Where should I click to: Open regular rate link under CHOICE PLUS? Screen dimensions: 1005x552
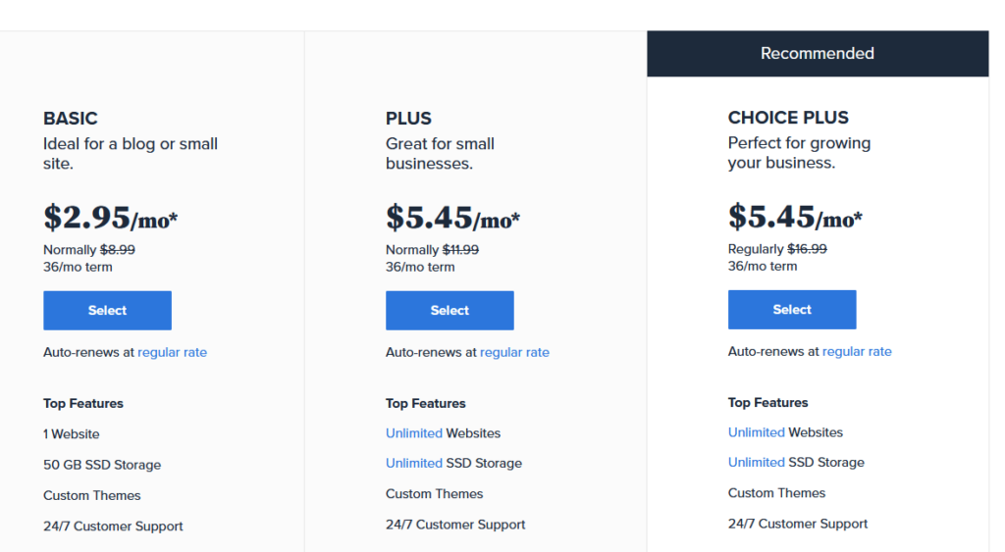[x=857, y=352]
